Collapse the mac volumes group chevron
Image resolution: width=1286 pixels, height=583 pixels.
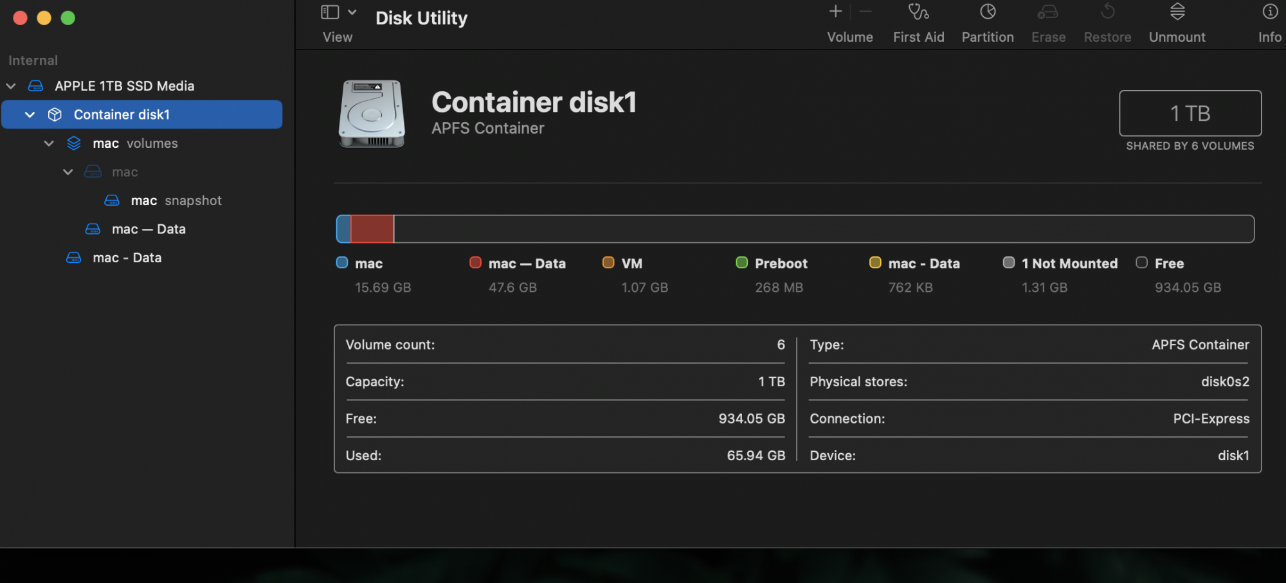[49, 143]
